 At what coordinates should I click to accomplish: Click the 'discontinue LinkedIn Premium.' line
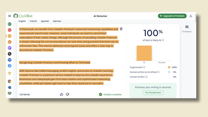[x=36, y=50]
